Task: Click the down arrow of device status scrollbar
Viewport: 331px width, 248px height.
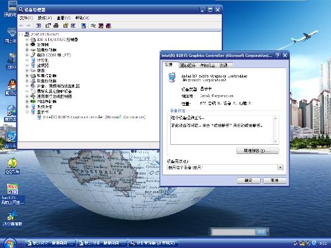Action: [x=275, y=142]
